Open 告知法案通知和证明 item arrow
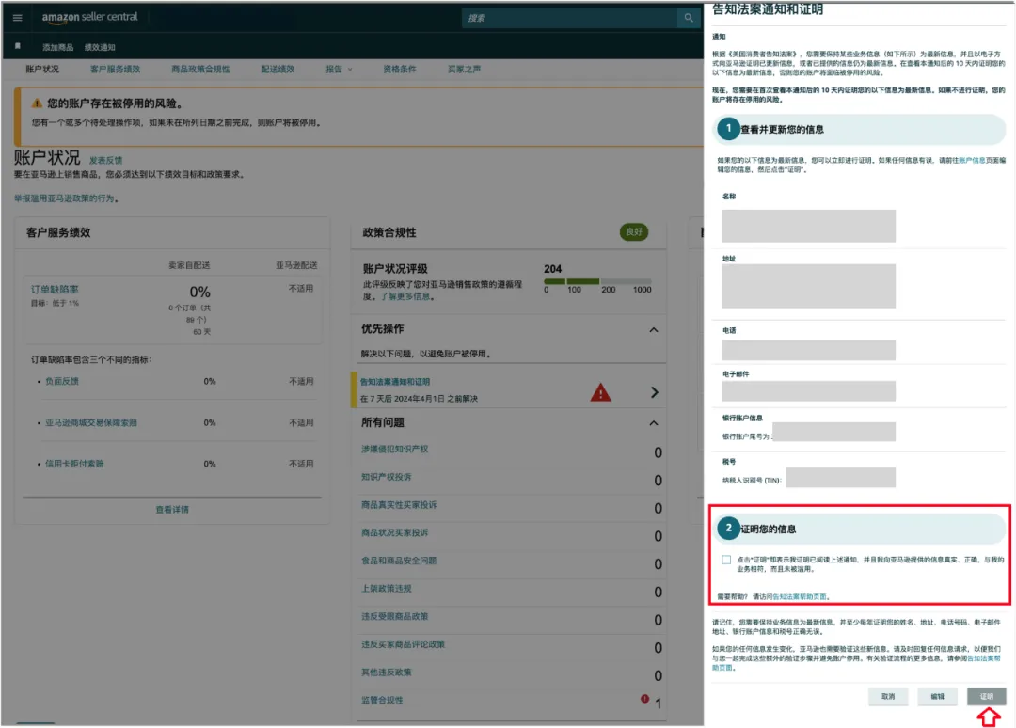The image size is (1016, 728). coord(654,392)
